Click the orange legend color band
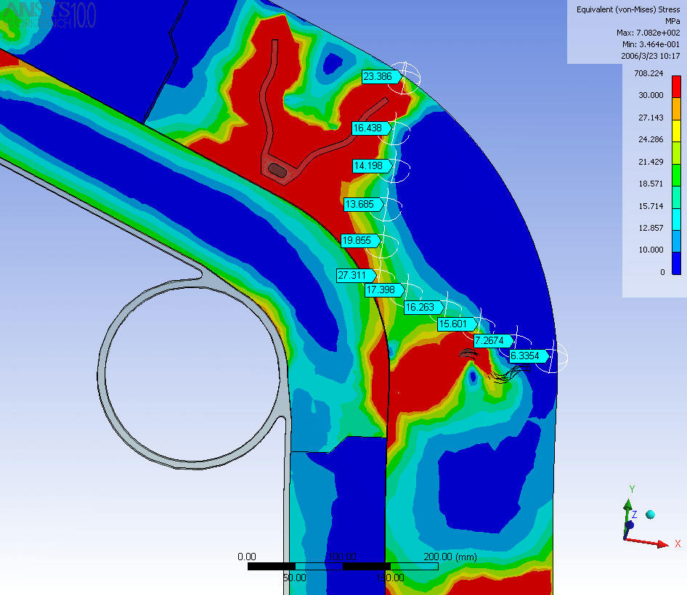687x595 pixels. [676, 107]
